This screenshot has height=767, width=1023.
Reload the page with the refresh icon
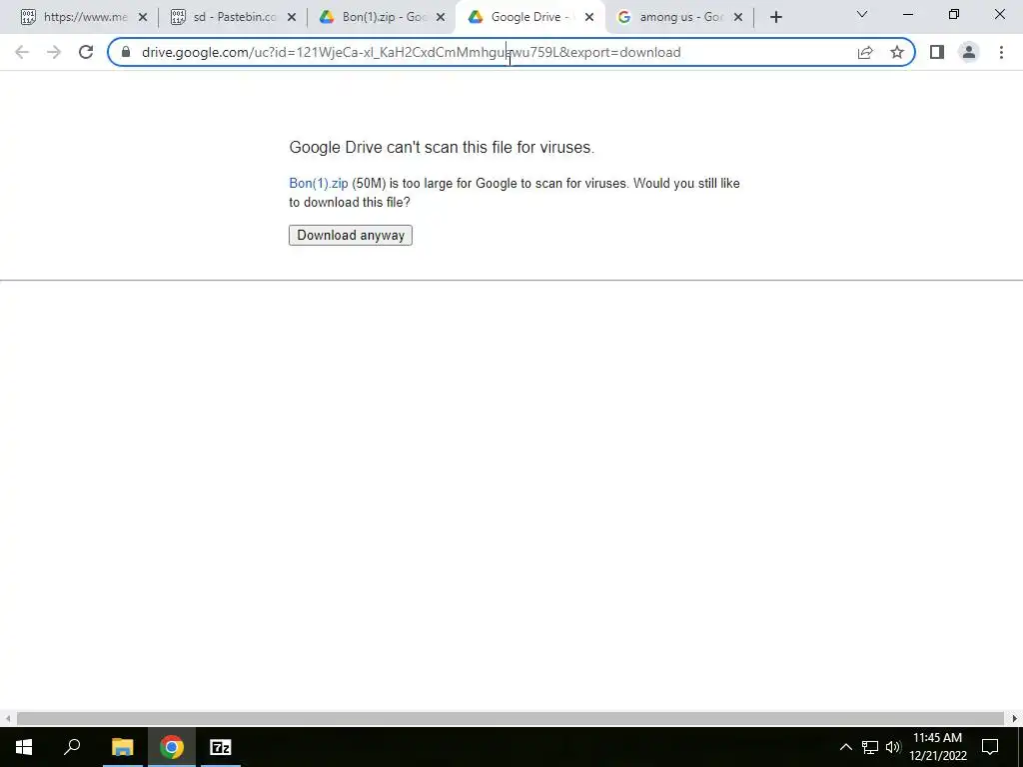coord(86,52)
